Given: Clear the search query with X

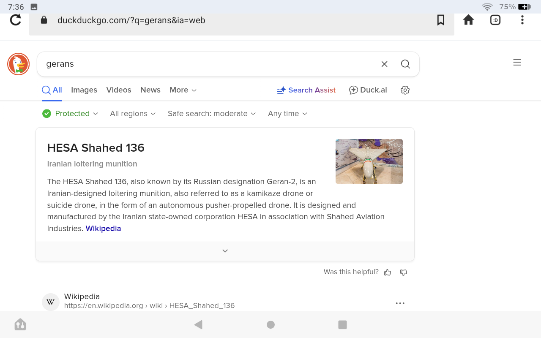Looking at the screenshot, I should pos(384,64).
